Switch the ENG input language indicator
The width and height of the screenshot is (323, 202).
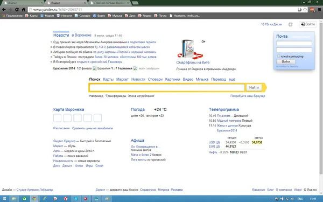(300, 199)
